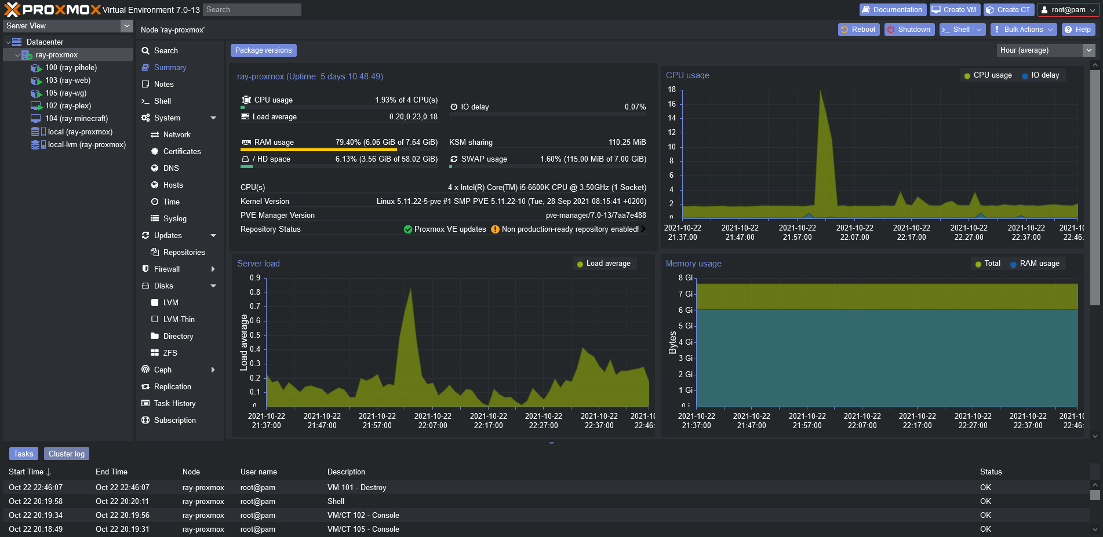Click the Package versions button
This screenshot has height=537, width=1103.
click(x=264, y=50)
